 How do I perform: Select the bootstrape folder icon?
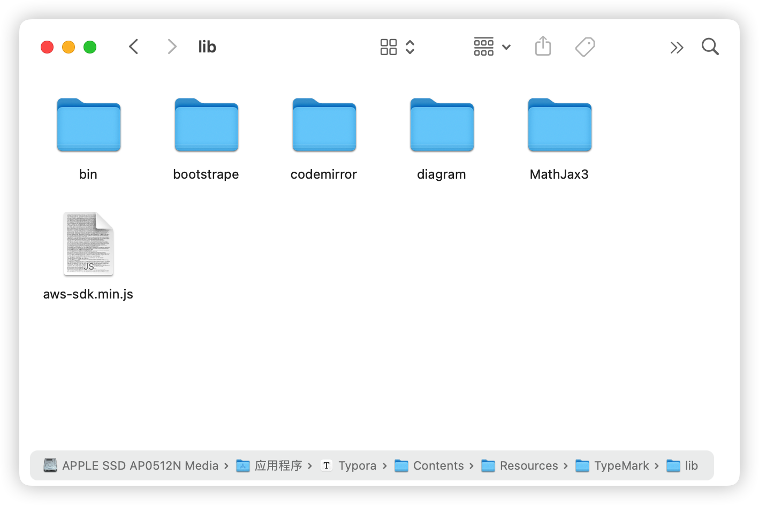coord(207,125)
